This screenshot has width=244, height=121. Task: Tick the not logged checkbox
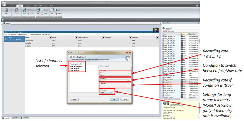point(102,66)
